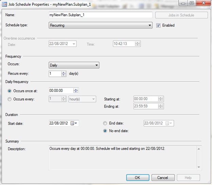Maximize the Job Schedule Properties window
This screenshot has height=185, width=212.
pos(192,3)
